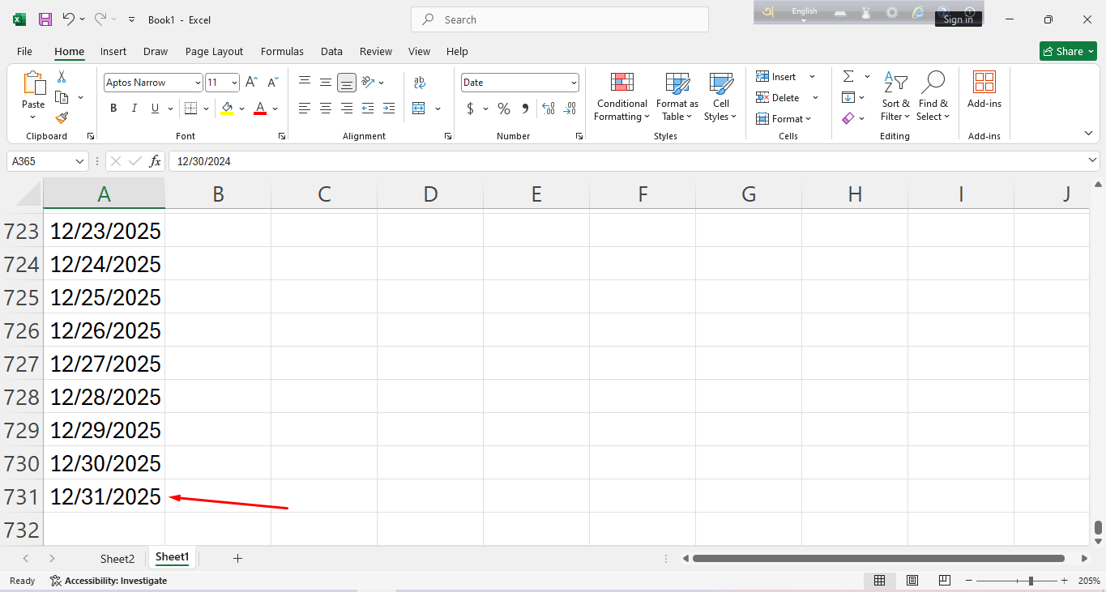Click the Format Painter brush icon

pyautogui.click(x=62, y=118)
